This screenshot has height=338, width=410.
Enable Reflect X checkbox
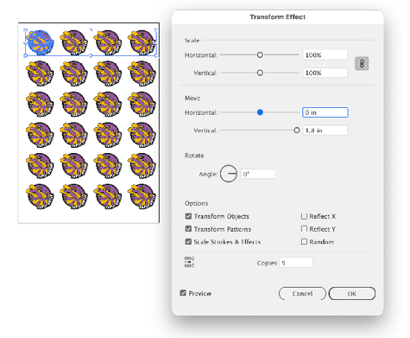click(304, 216)
